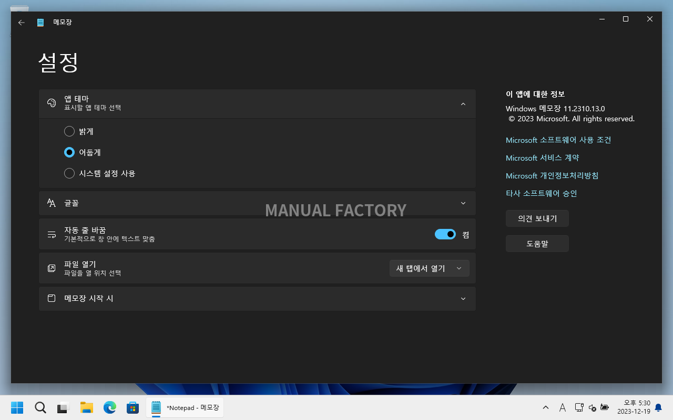Select the 밝게 light theme radio button
This screenshot has height=420, width=673.
[x=69, y=131]
